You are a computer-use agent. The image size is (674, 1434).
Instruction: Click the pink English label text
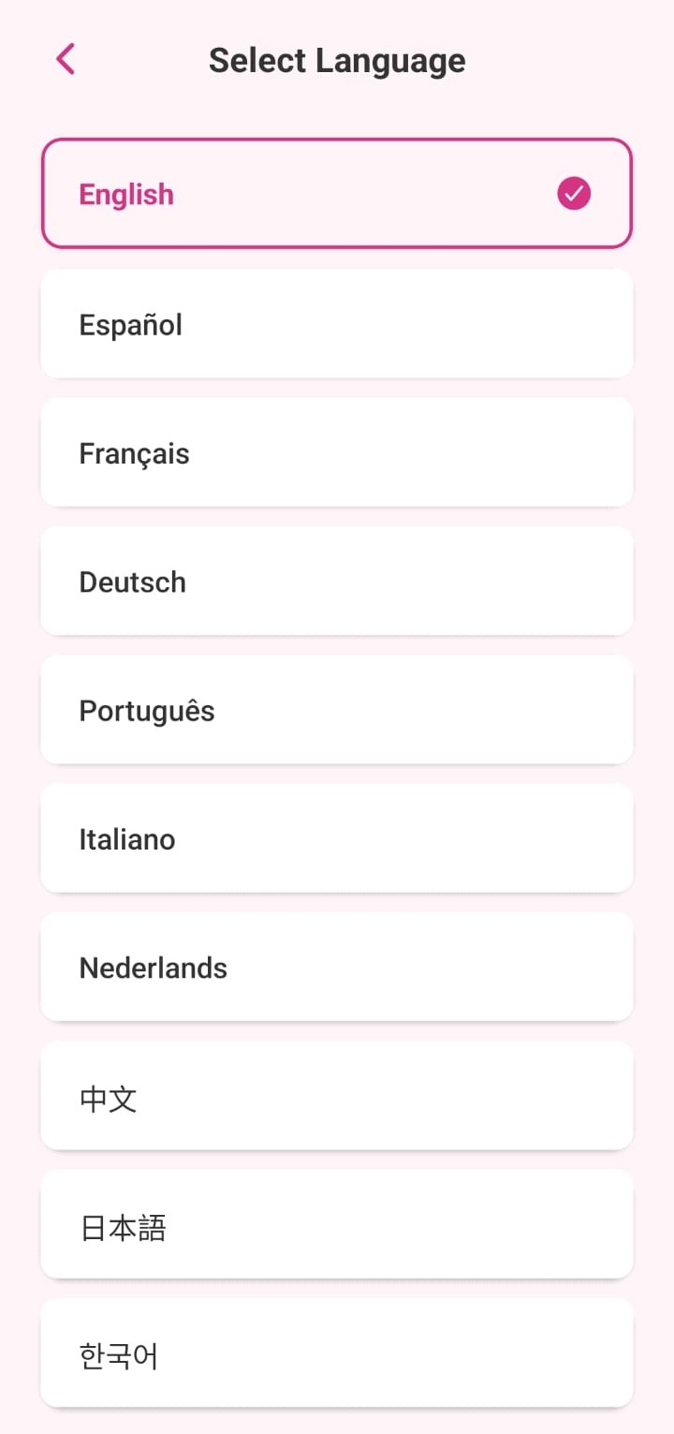click(x=126, y=195)
